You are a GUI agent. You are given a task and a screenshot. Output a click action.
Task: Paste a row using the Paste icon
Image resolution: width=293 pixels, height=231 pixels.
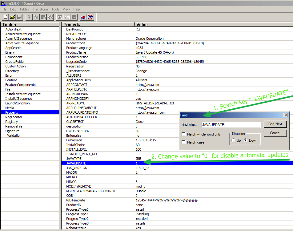click(x=43, y=17)
